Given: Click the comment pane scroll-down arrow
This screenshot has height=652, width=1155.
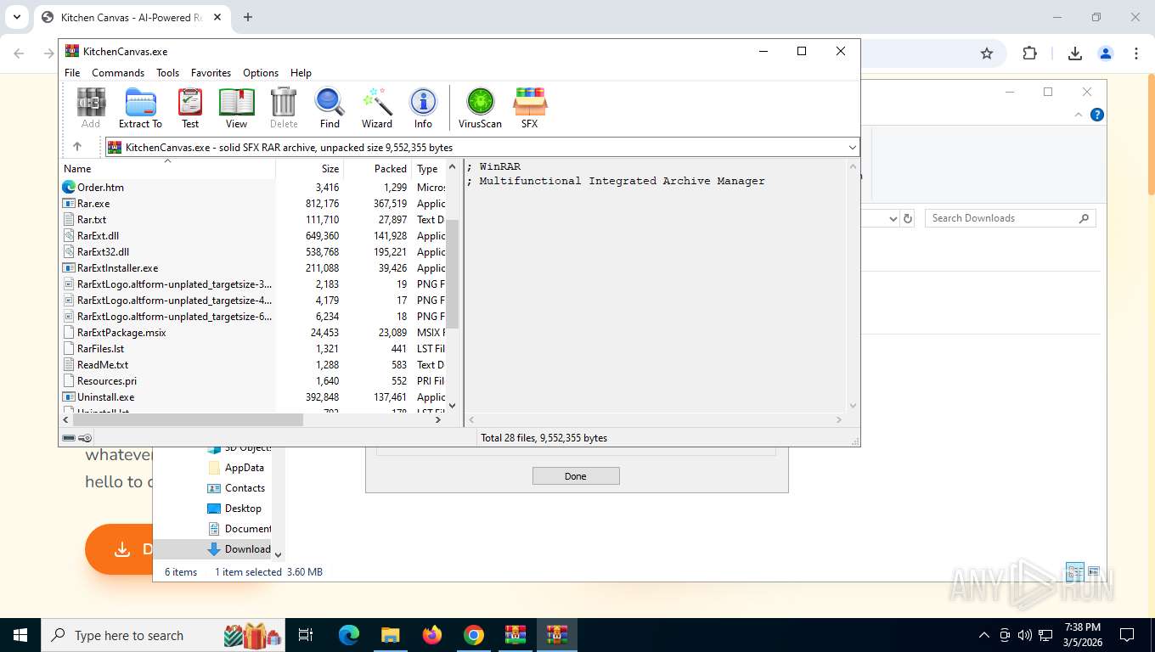Looking at the screenshot, I should [x=853, y=406].
